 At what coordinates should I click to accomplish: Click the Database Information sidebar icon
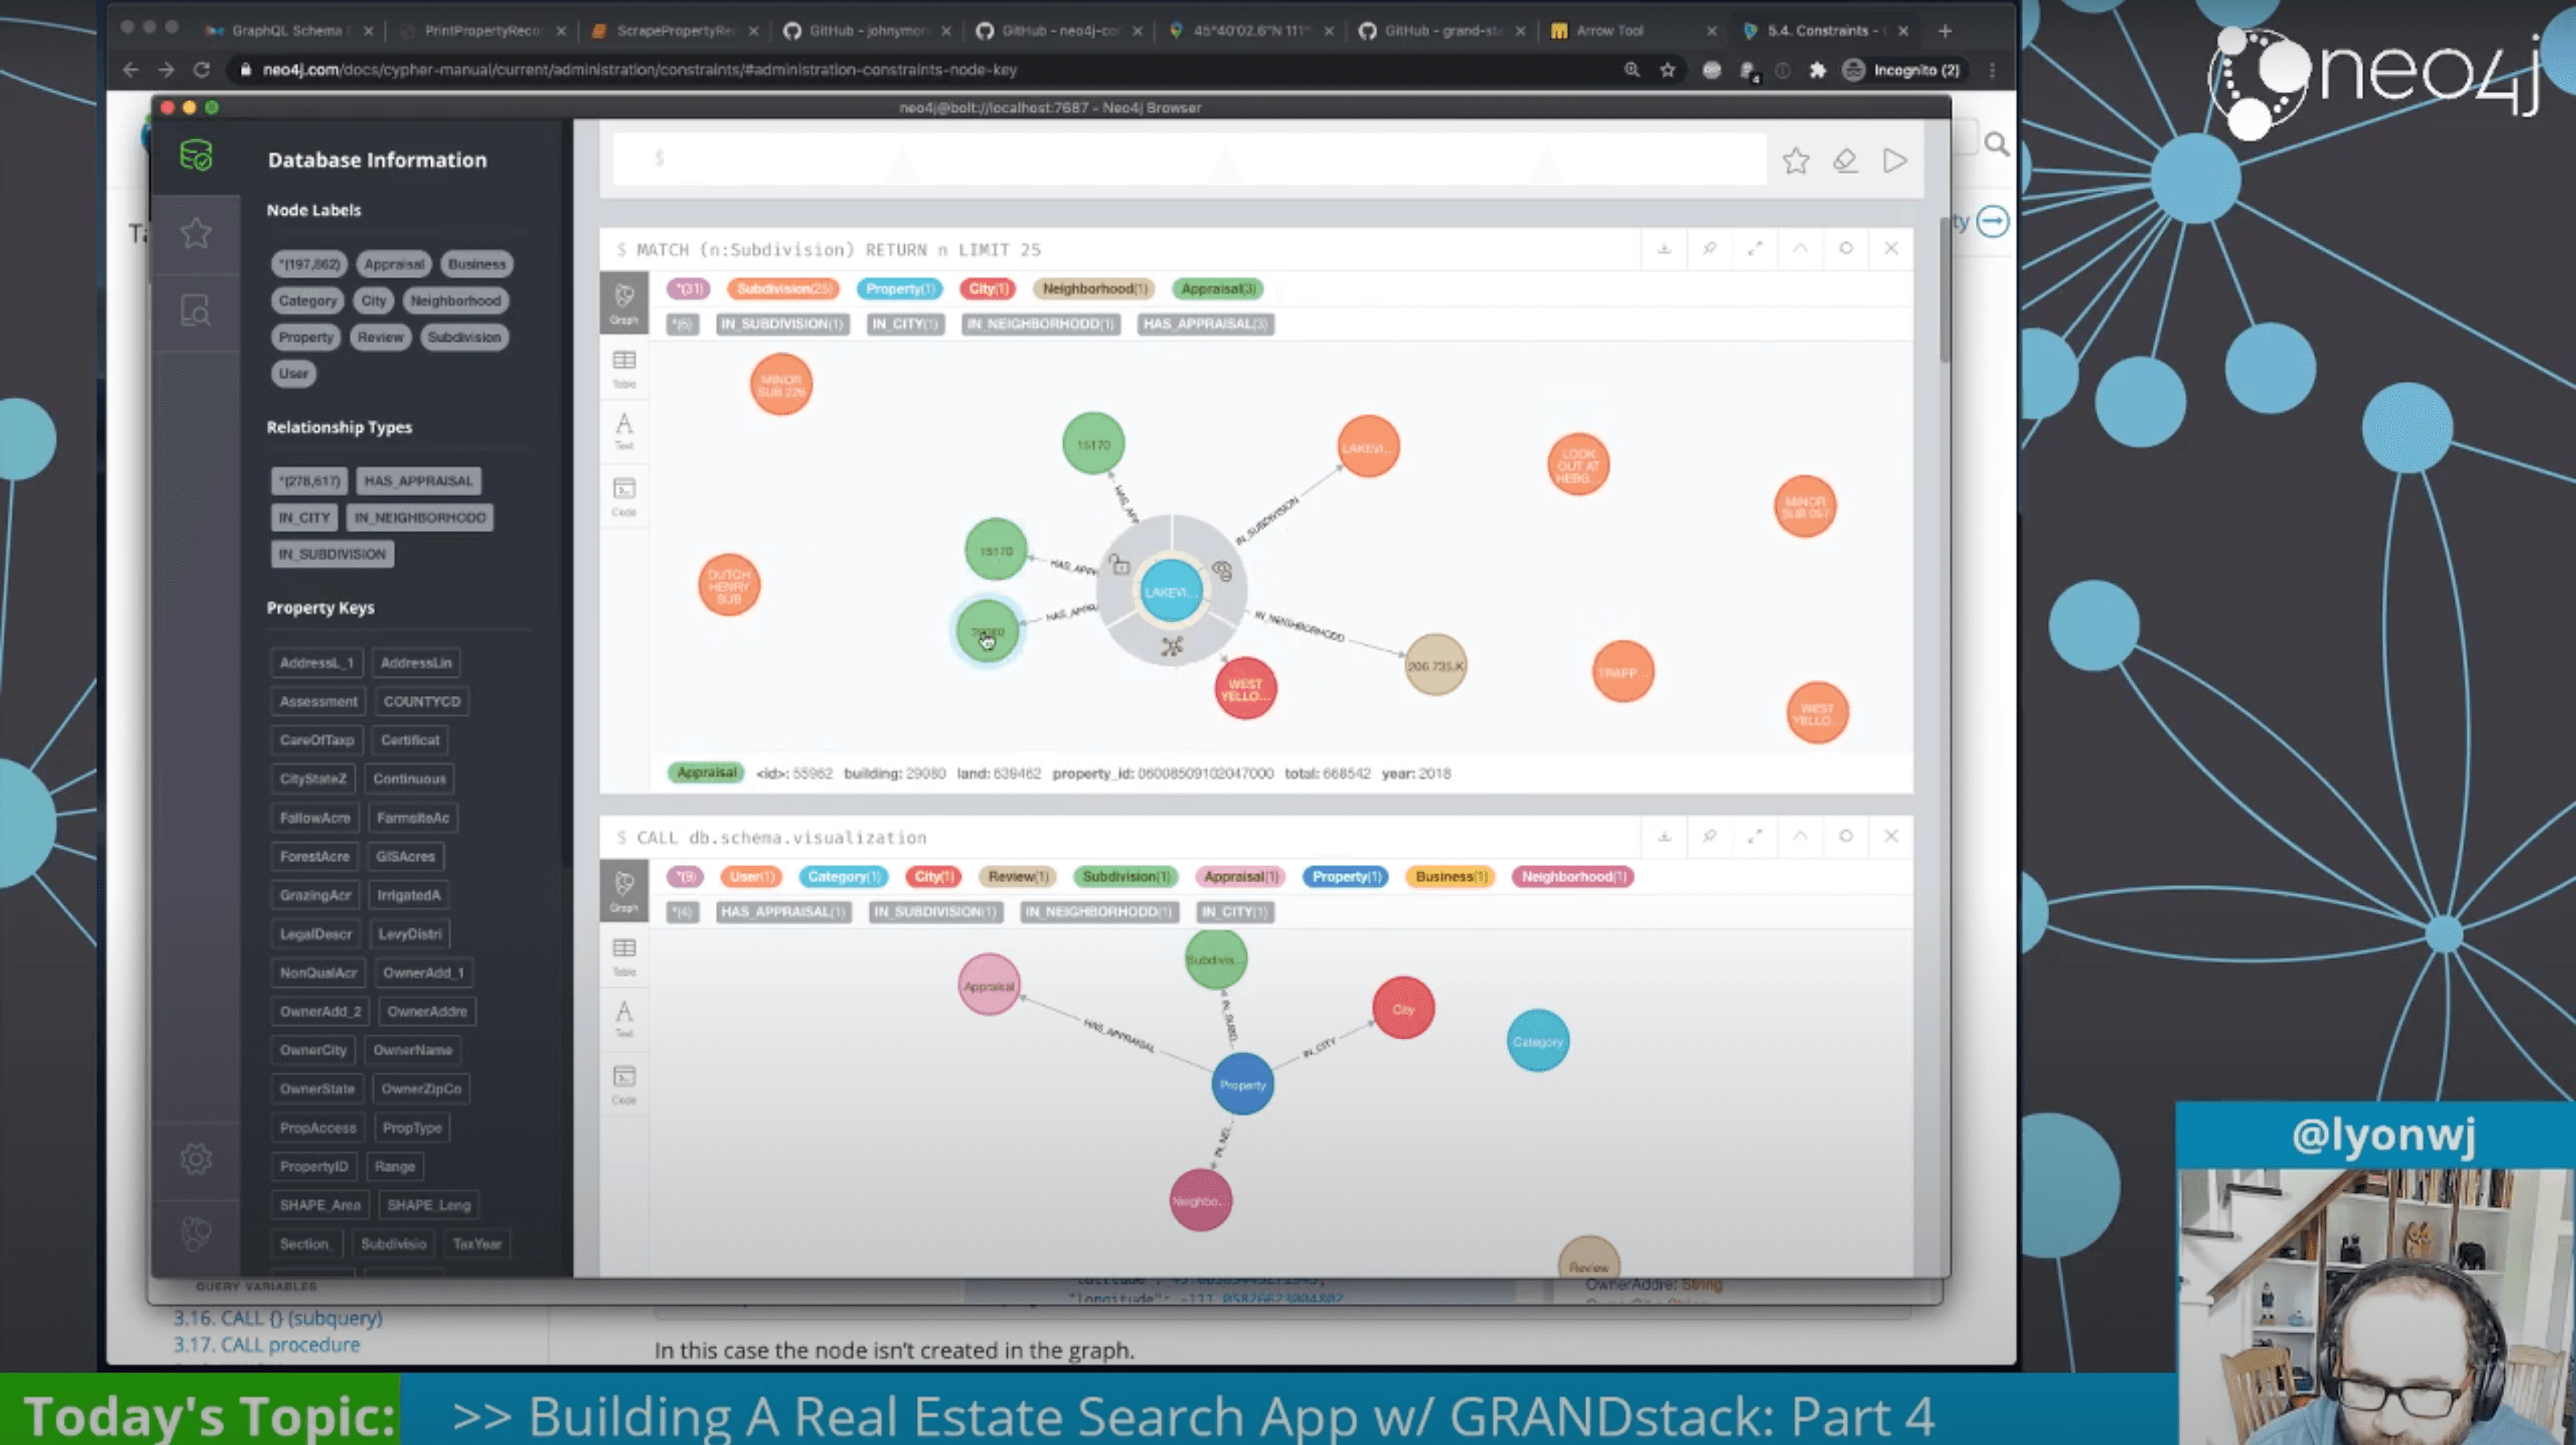[196, 156]
